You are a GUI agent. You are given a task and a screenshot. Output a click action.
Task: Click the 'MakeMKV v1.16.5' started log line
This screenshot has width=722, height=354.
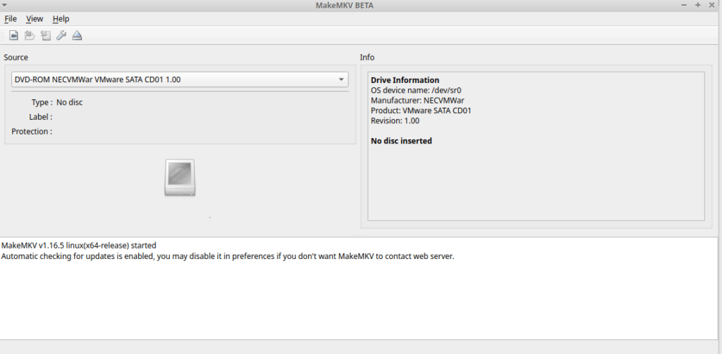click(x=79, y=246)
